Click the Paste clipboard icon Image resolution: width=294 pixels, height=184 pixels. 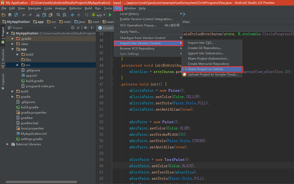coord(51,15)
